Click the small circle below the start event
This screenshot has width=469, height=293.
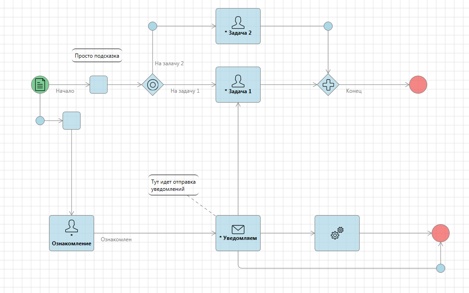pyautogui.click(x=40, y=121)
